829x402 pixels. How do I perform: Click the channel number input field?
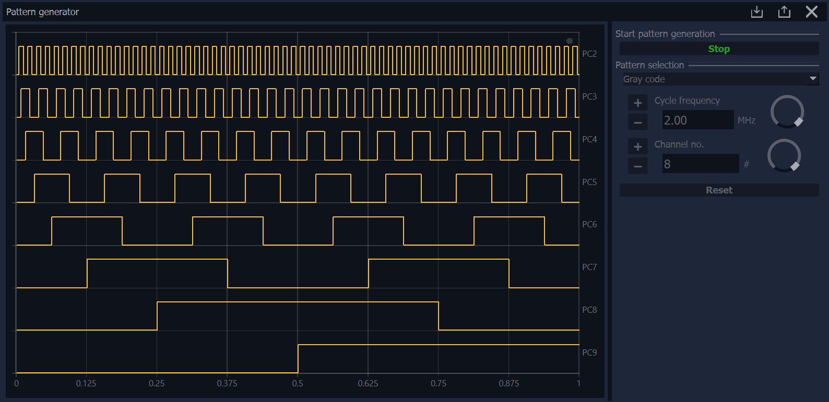700,164
